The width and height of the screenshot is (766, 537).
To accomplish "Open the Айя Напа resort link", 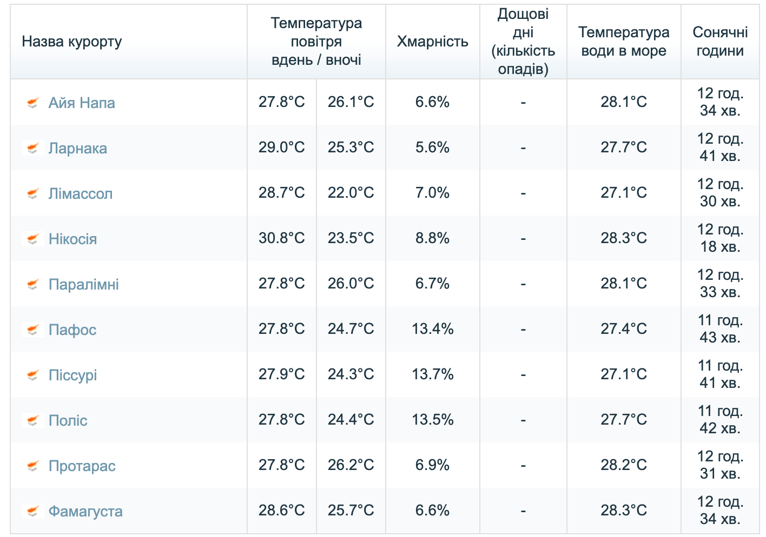I will [x=82, y=103].
